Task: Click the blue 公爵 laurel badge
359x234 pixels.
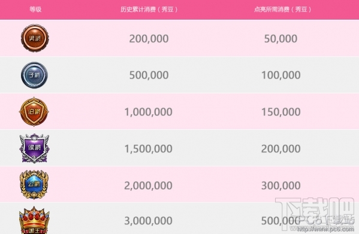Action: point(34,184)
